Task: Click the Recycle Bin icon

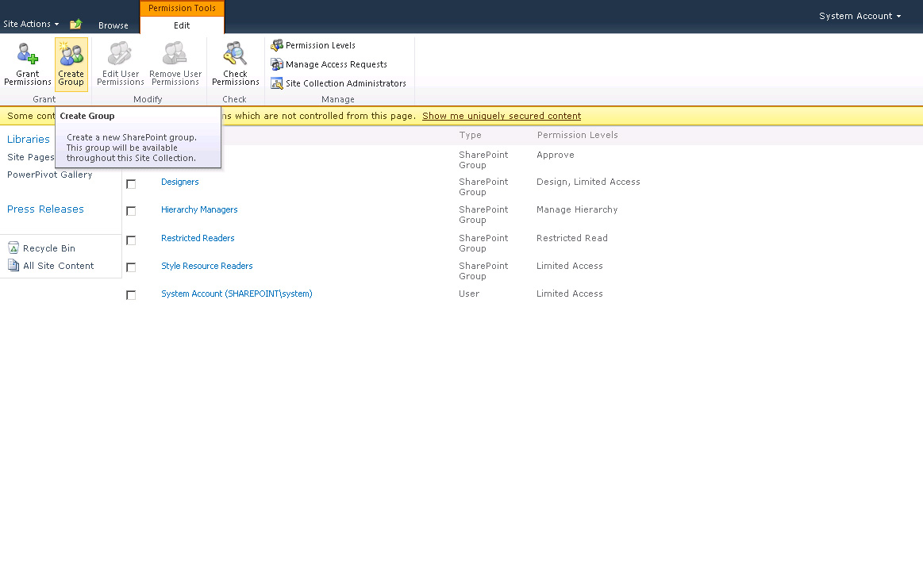Action: pos(13,248)
